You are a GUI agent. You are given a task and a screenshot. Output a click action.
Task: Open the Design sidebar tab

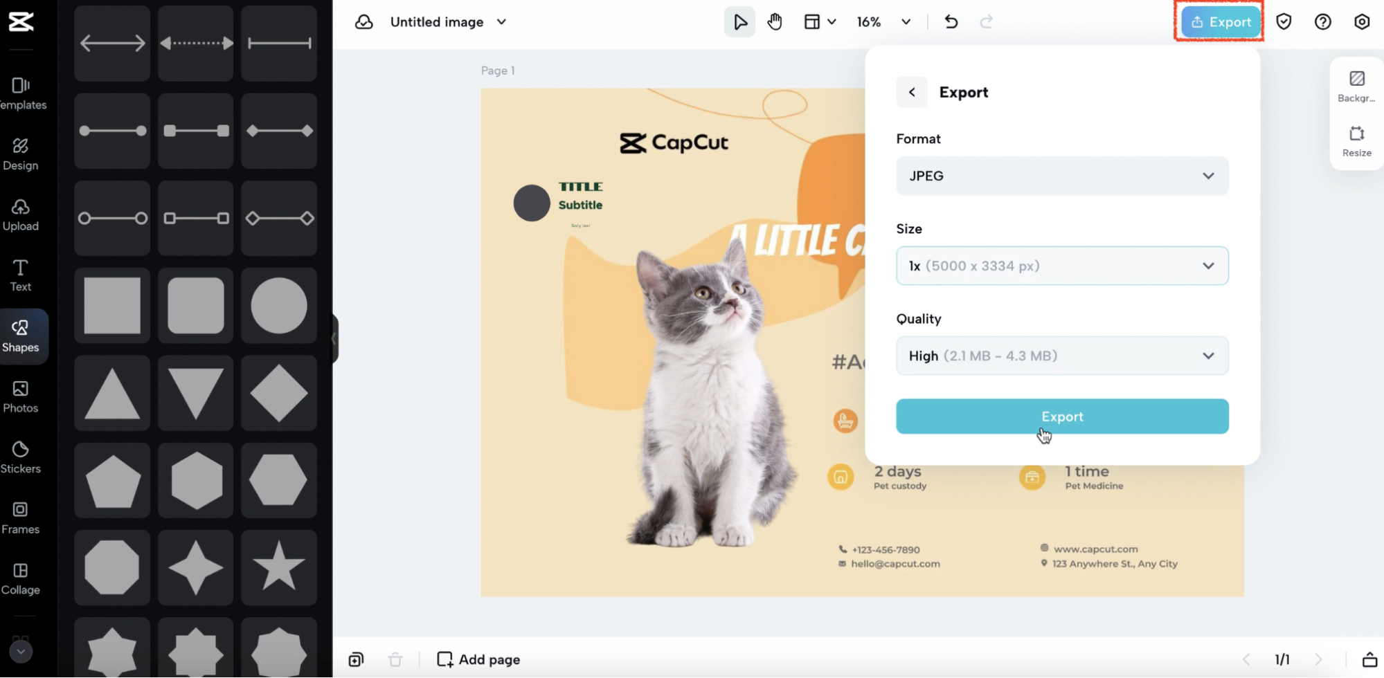tap(21, 154)
